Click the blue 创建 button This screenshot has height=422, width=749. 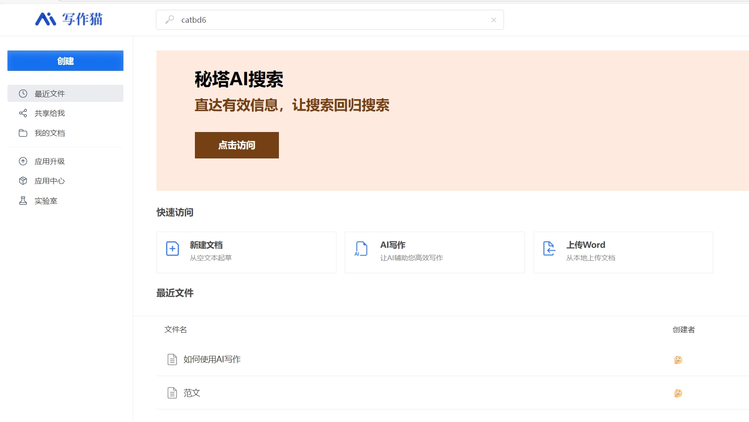(x=65, y=61)
